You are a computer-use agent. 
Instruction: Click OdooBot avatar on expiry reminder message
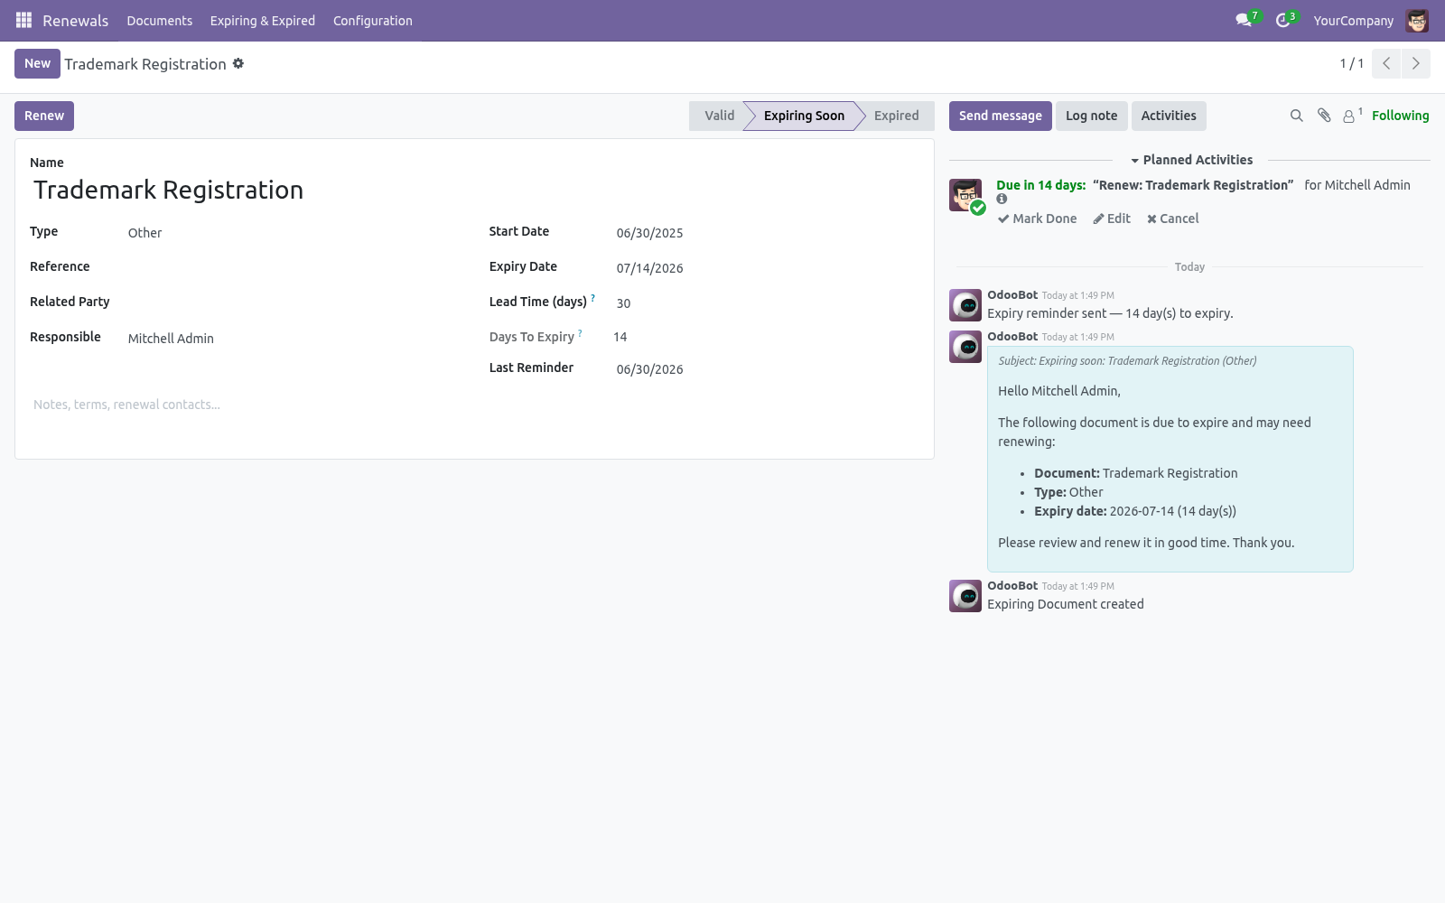(x=965, y=305)
